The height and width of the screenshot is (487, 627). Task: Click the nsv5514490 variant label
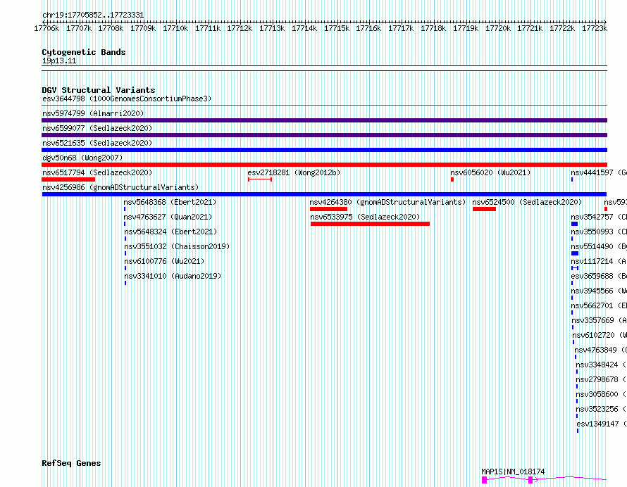coord(599,246)
